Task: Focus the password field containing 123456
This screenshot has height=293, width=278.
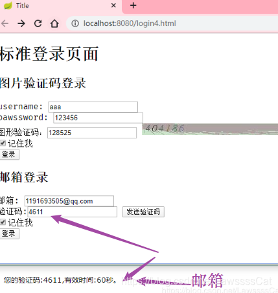Action: 98,118
